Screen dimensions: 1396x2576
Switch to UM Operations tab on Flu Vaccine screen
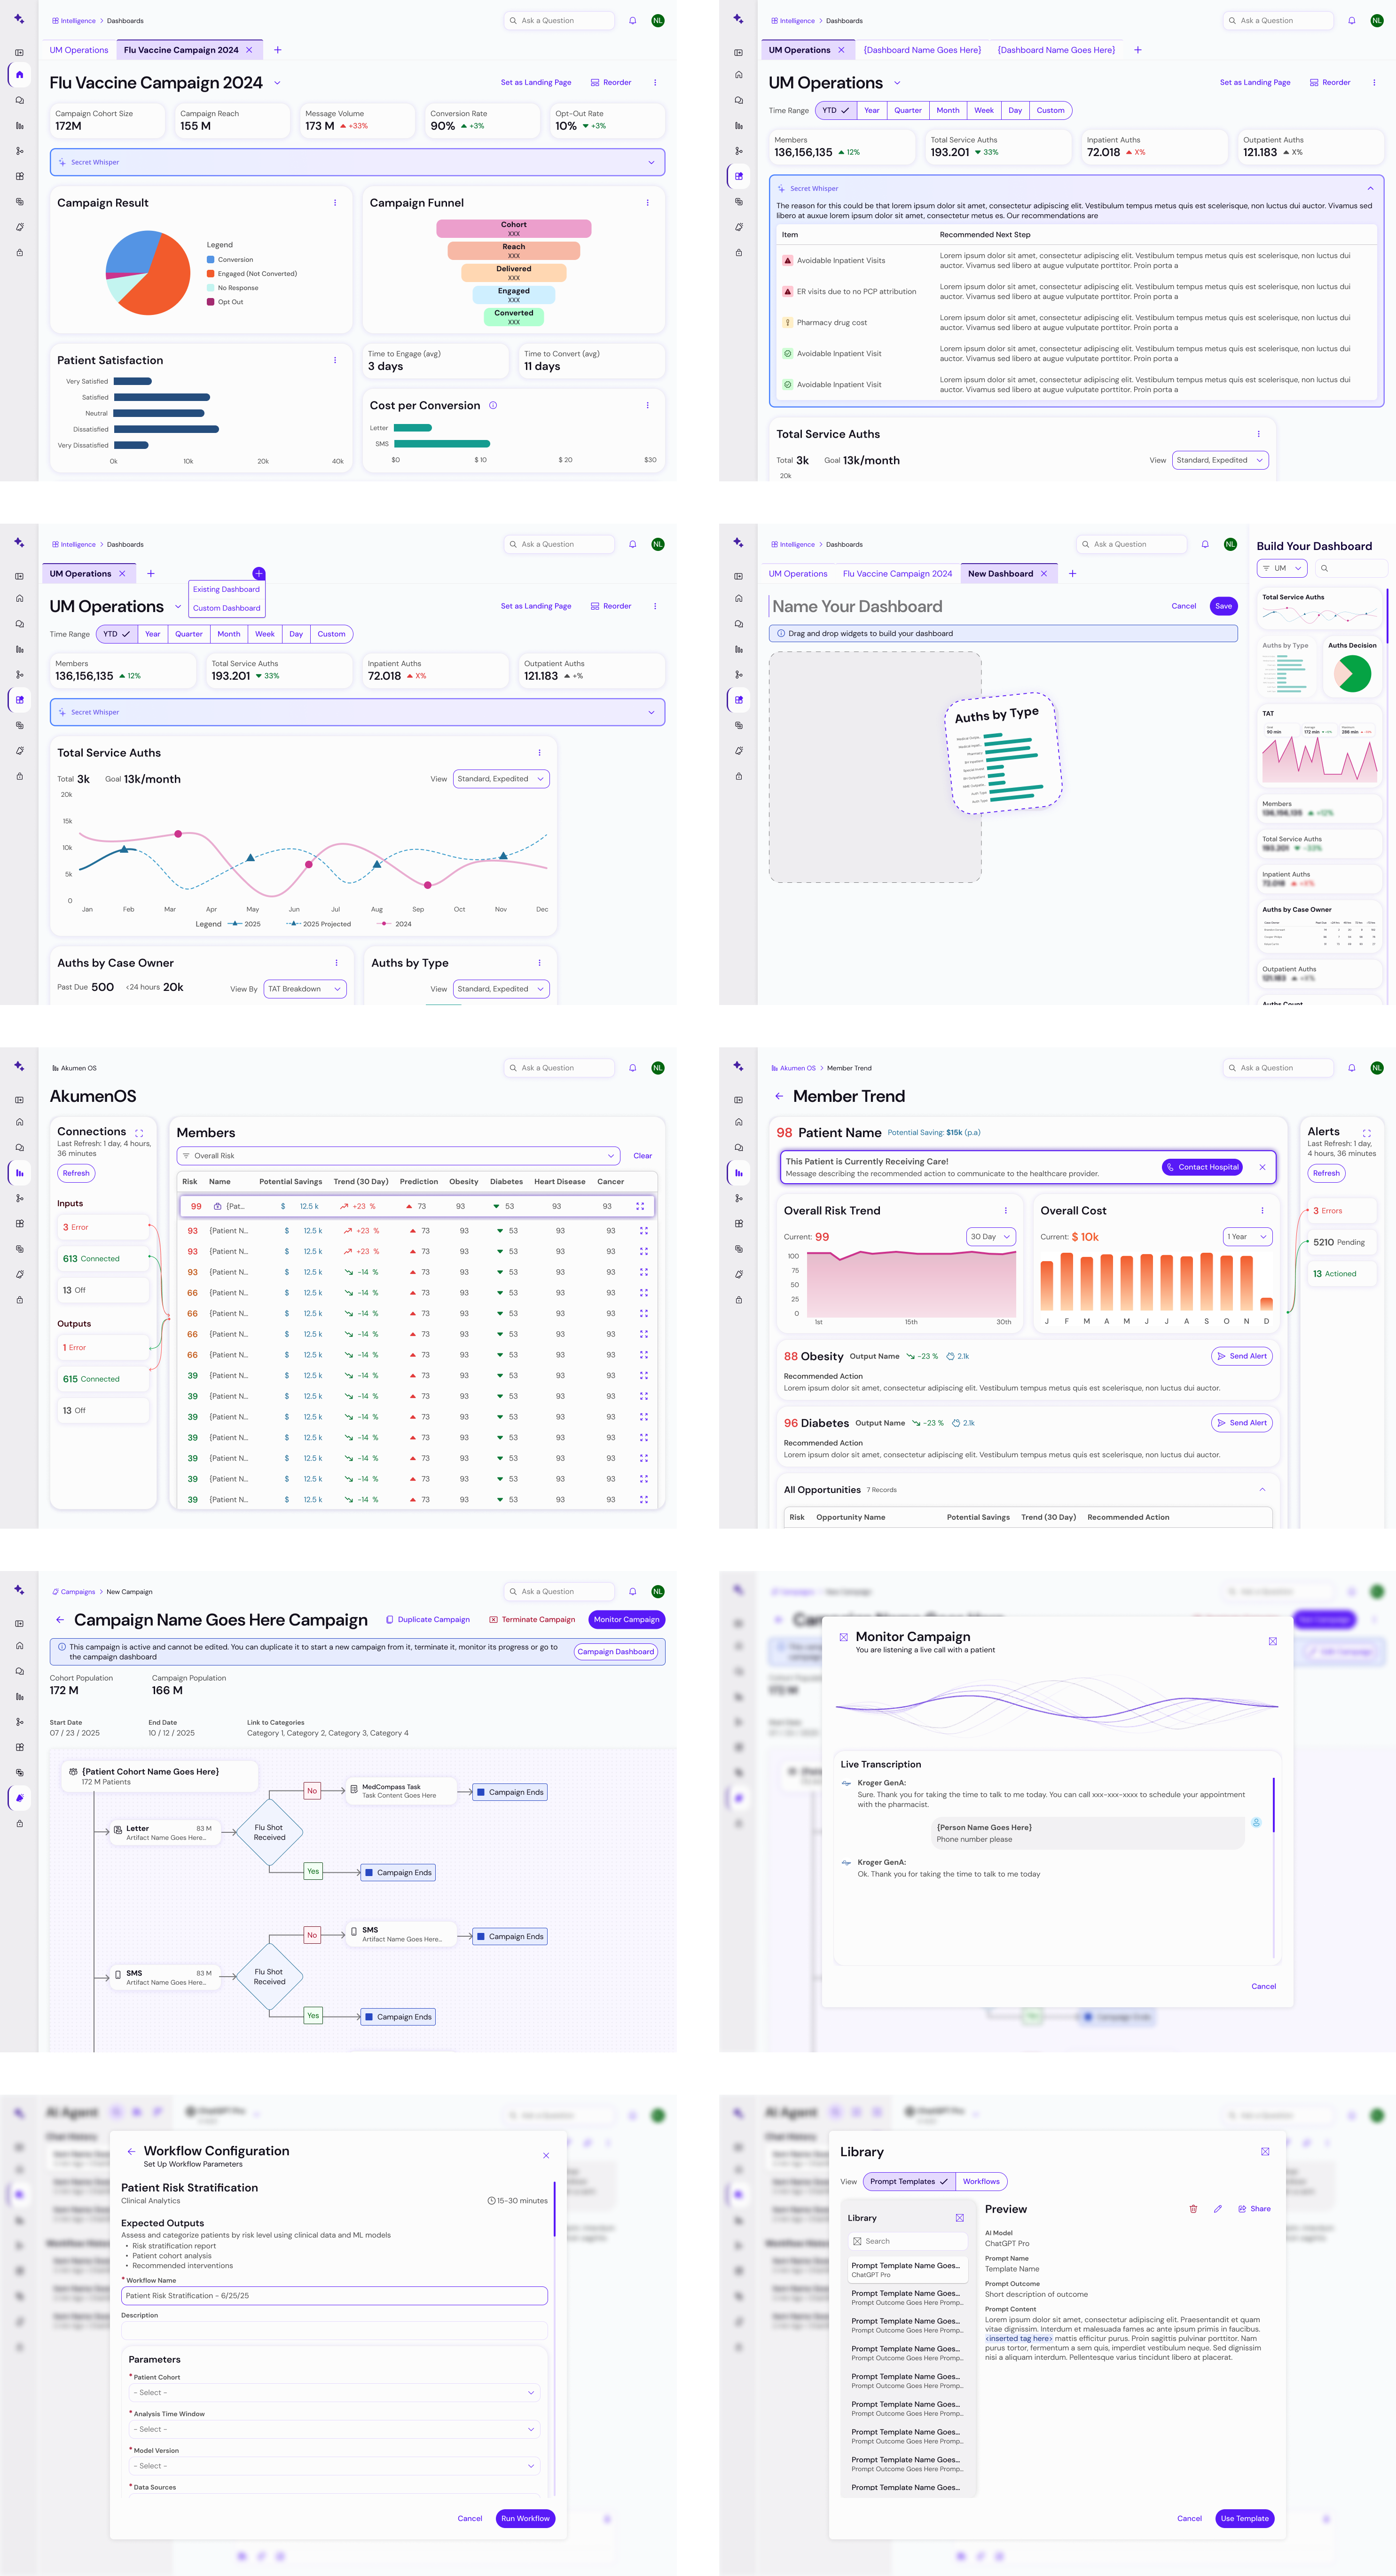point(79,50)
